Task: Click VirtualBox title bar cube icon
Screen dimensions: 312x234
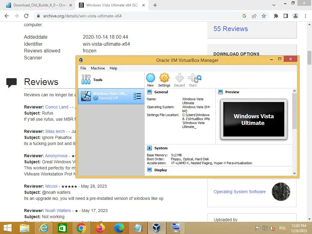Action: (x=81, y=60)
